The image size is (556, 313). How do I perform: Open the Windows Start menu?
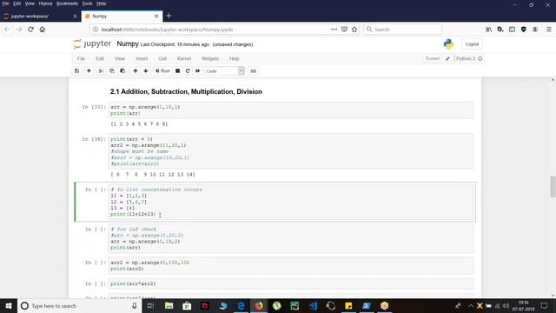[x=9, y=306]
